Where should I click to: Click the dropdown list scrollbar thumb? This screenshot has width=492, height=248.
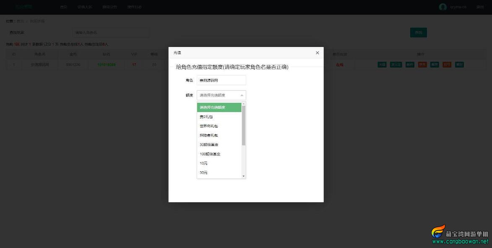(x=244, y=125)
